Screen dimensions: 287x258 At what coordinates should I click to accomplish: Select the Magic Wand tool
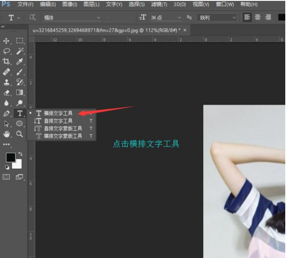click(x=20, y=51)
